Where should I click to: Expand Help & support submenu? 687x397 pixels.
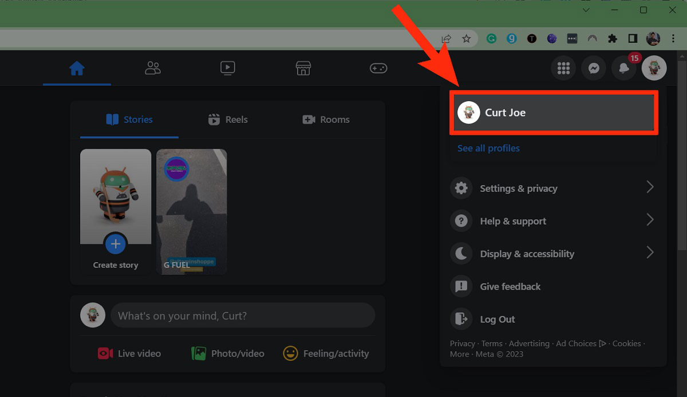552,221
